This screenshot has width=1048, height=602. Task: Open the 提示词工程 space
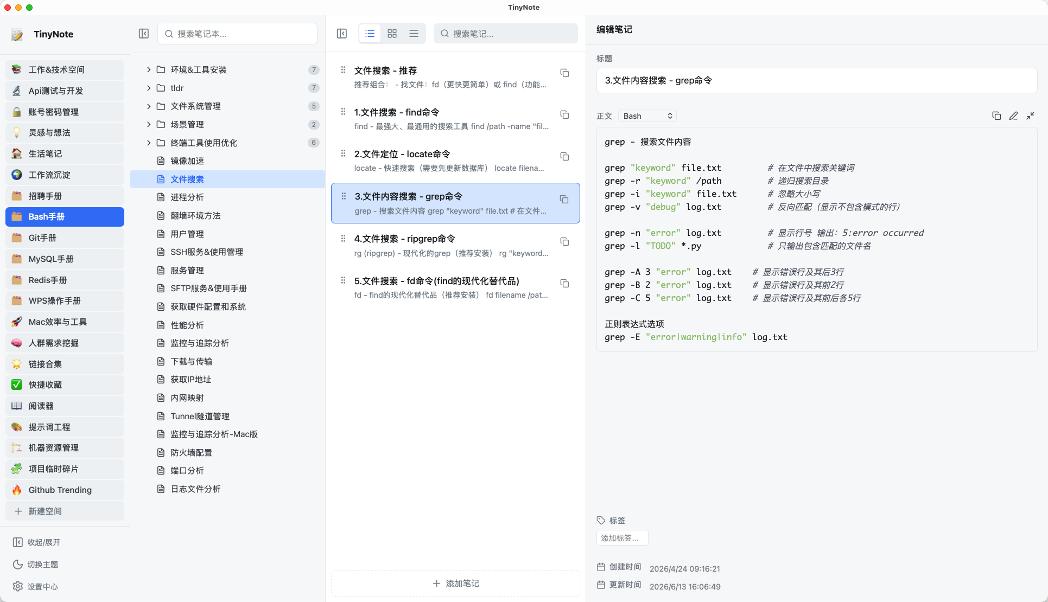(65, 427)
